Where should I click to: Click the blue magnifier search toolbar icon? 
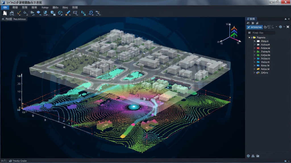(x=91, y=13)
